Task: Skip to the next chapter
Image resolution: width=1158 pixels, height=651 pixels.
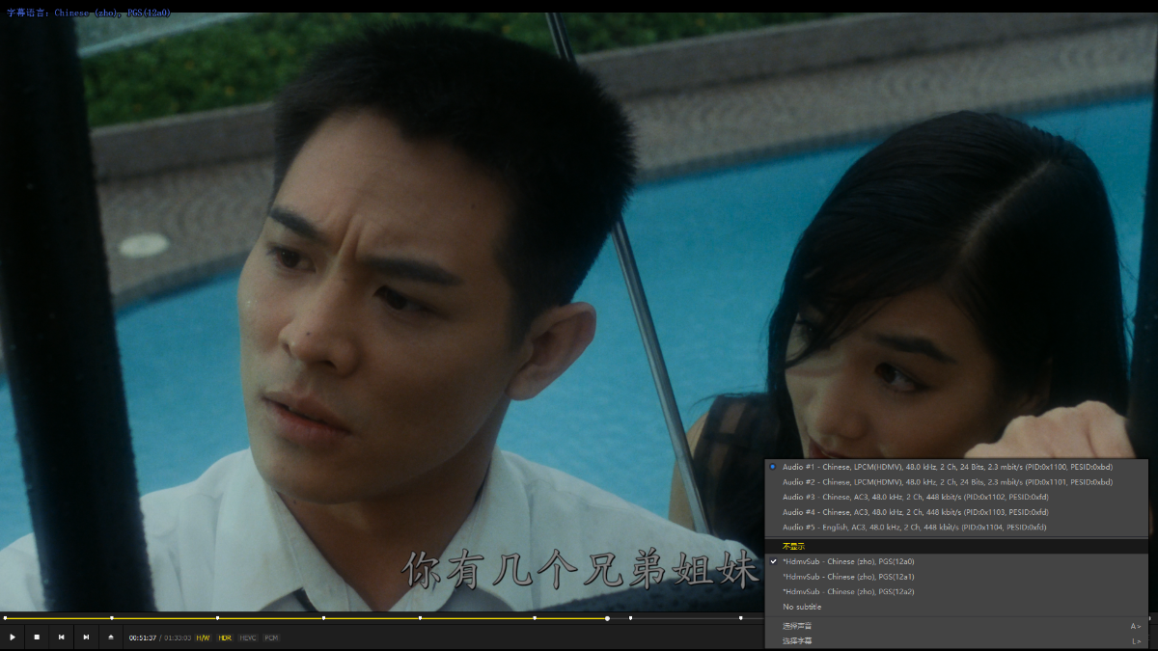Action: pyautogui.click(x=86, y=637)
